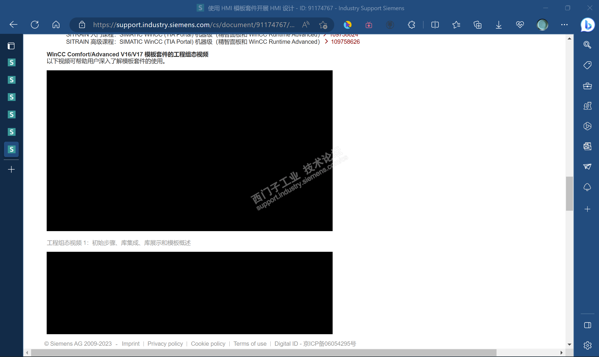Switch to the first Siemens vertical tab
This screenshot has width=599, height=357.
(x=11, y=63)
